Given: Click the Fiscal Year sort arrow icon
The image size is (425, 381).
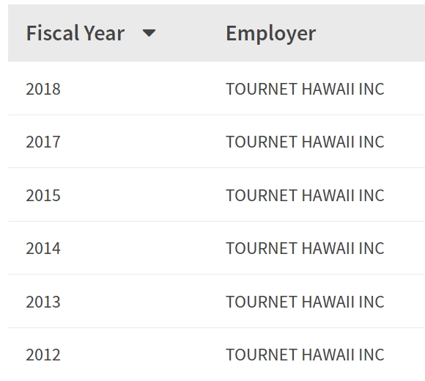Looking at the screenshot, I should coord(149,33).
